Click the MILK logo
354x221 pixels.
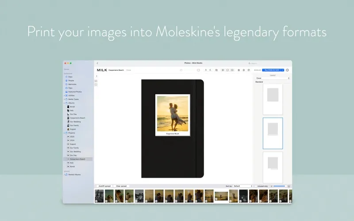[102, 70]
